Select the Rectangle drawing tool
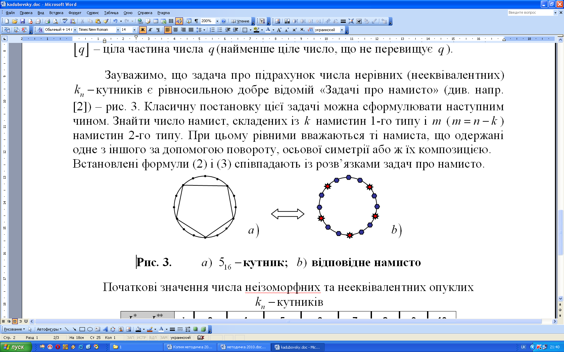The height and width of the screenshot is (352, 564). (82, 329)
